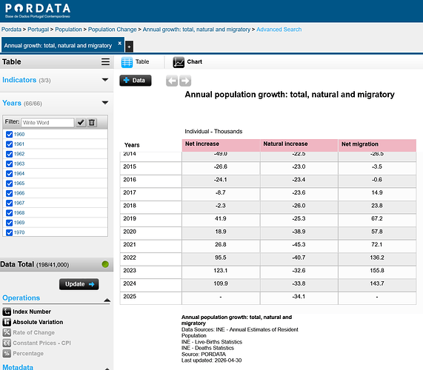Collapse the Operations section arrow

click(107, 300)
